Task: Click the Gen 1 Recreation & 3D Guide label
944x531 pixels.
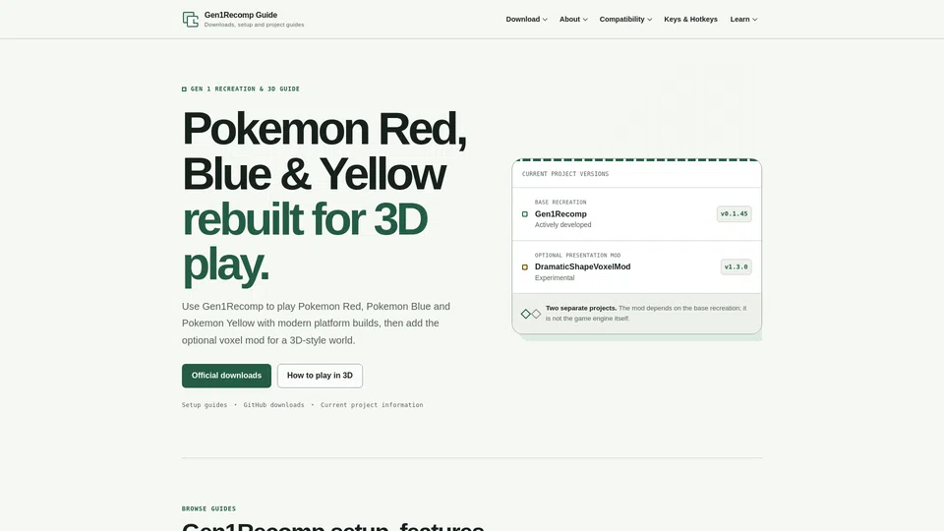Action: tap(245, 89)
